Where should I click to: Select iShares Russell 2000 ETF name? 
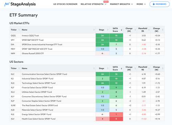[33, 53]
